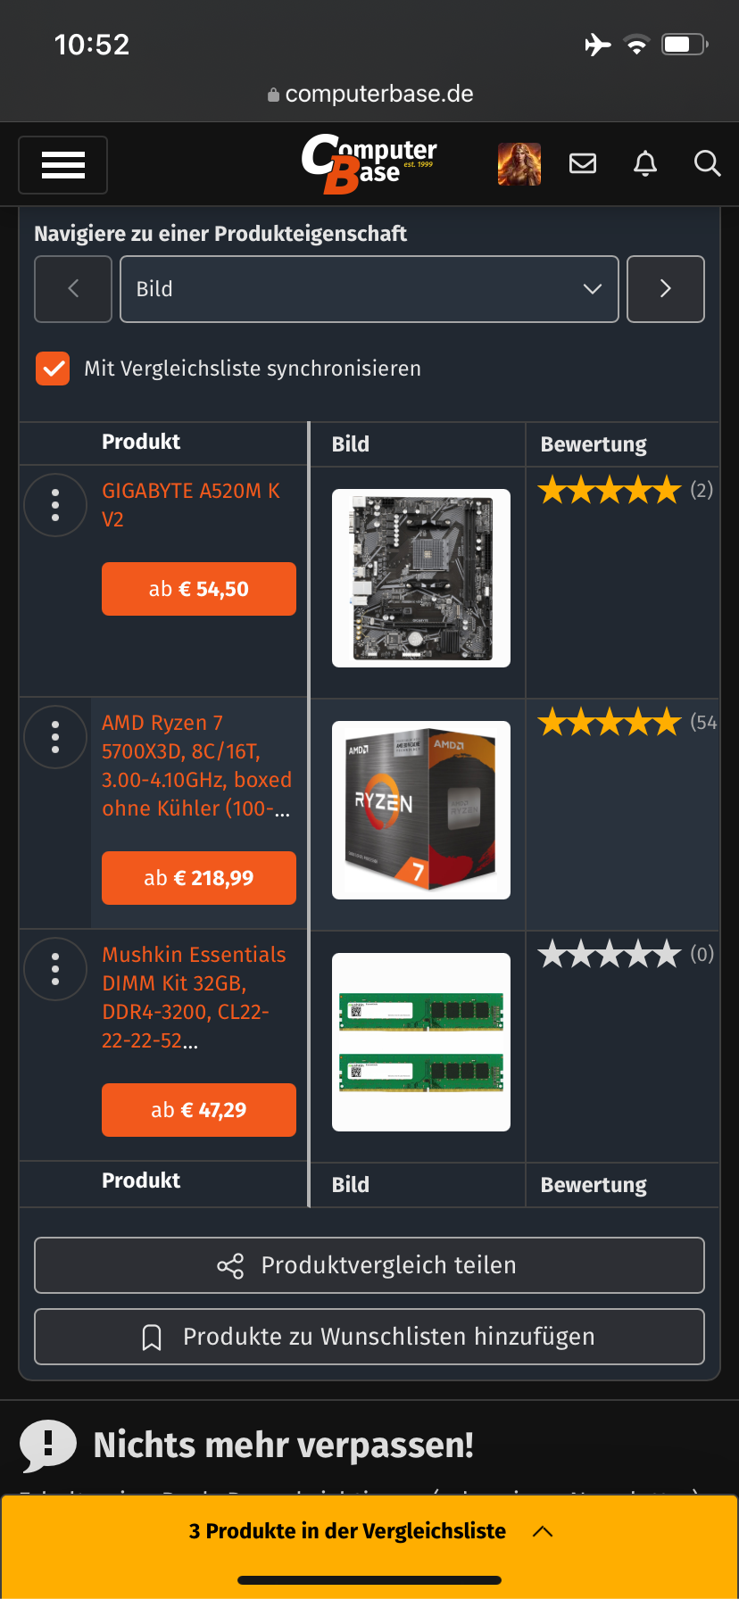Image resolution: width=739 pixels, height=1599 pixels.
Task: Click Produktvergleich teilen button
Action: pos(369,1265)
